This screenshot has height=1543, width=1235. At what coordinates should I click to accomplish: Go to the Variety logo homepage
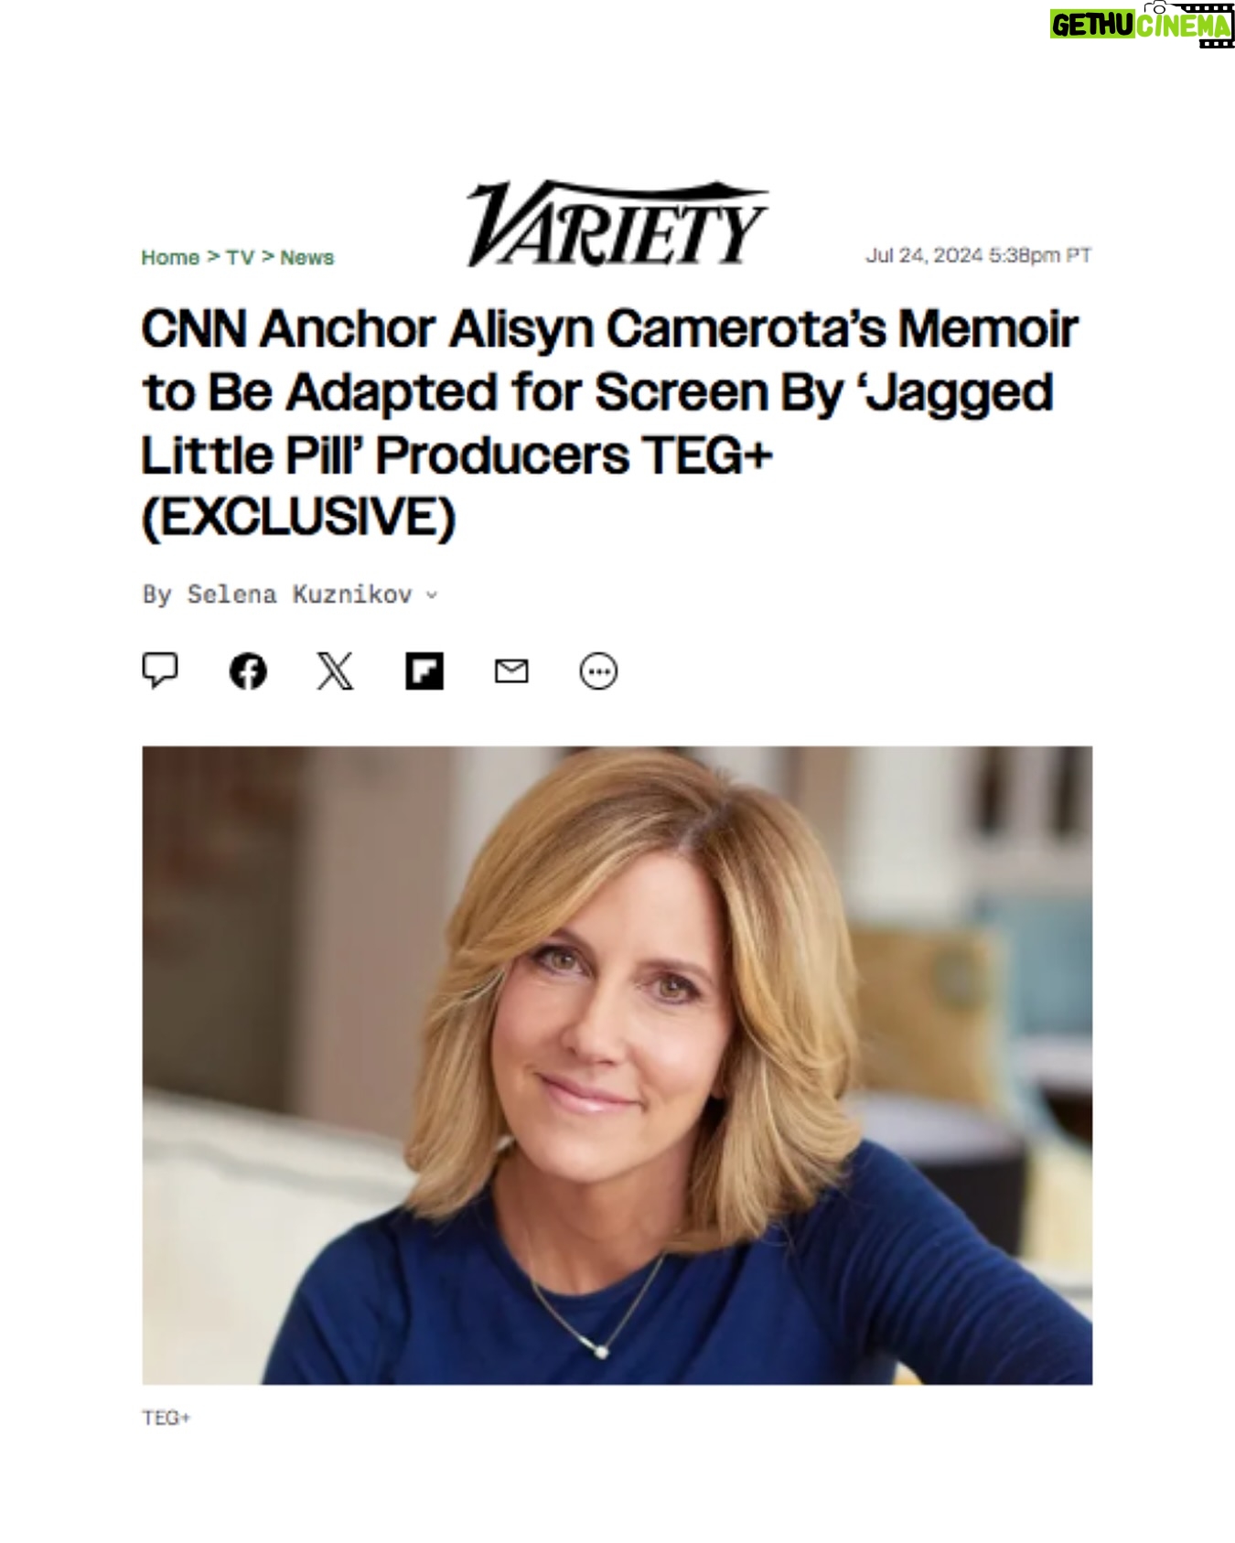617,224
